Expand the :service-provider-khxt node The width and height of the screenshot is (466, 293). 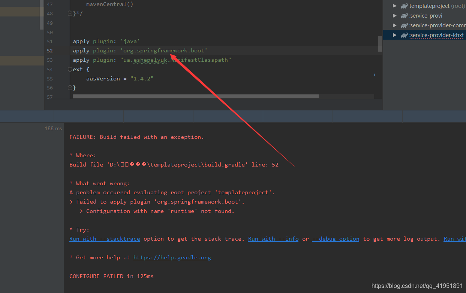point(394,35)
